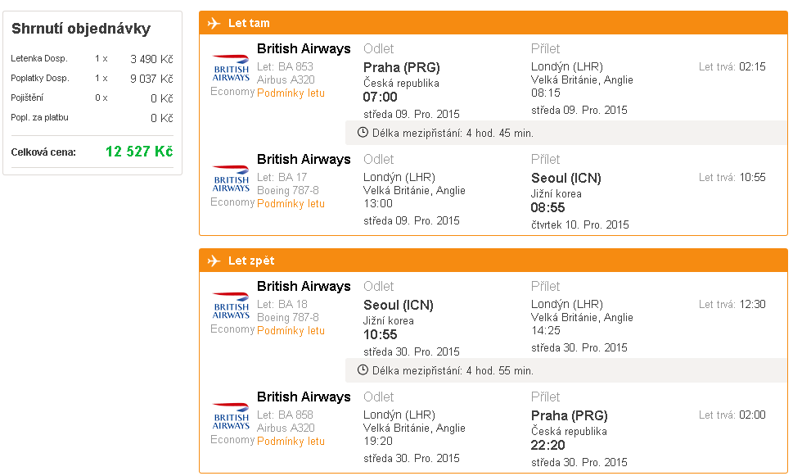The height and width of the screenshot is (476, 802).
Task: Open Podmínky letu for flight BA 18
Action: pyautogui.click(x=291, y=331)
